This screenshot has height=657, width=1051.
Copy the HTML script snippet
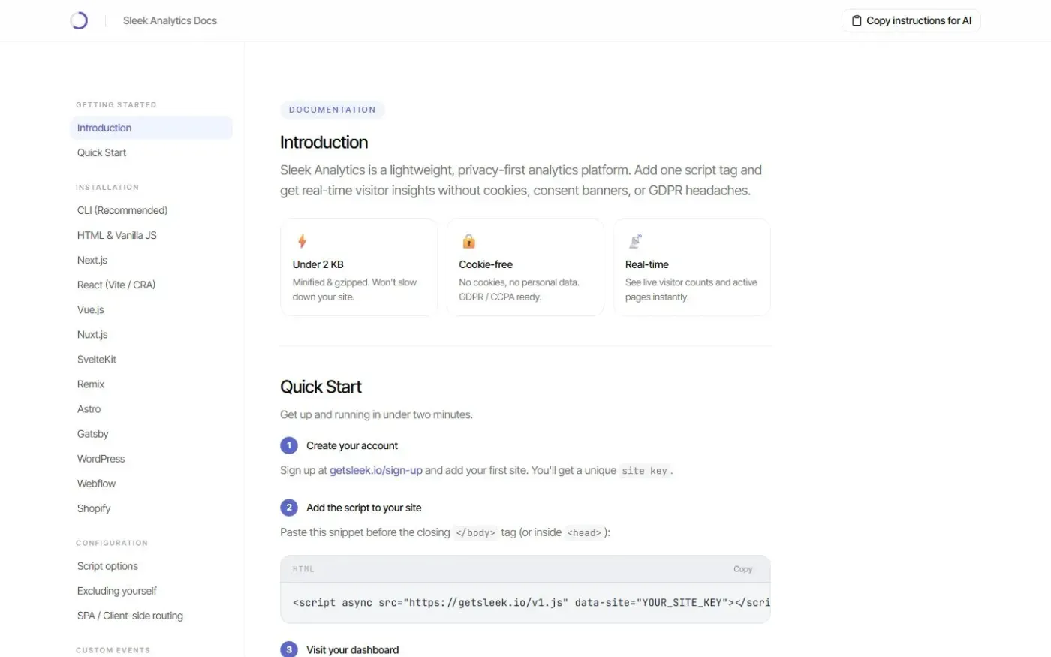point(742,569)
